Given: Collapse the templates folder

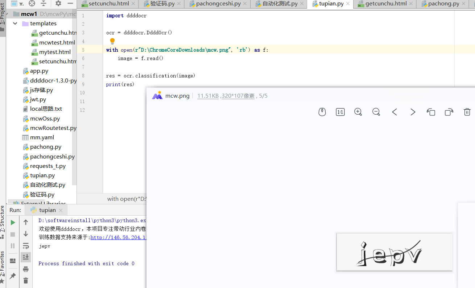Looking at the screenshot, I should pos(15,24).
